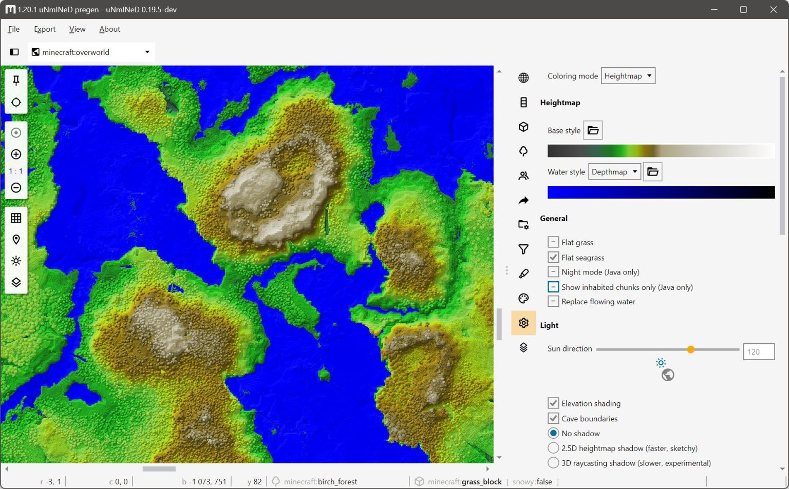This screenshot has width=789, height=489.
Task: Open the grid overlay tool
Action: pyautogui.click(x=16, y=218)
